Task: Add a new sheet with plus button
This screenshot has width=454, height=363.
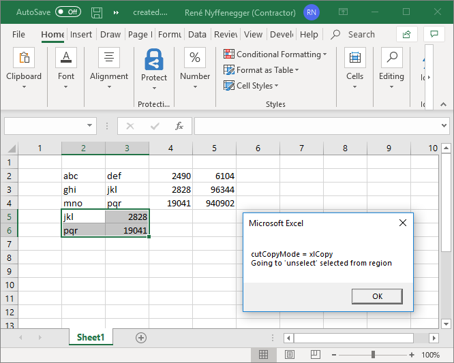Action: [x=141, y=337]
